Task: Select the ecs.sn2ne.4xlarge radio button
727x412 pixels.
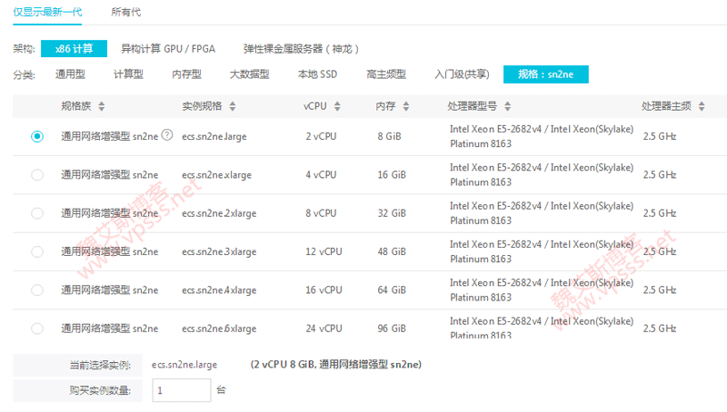Action: (37, 289)
